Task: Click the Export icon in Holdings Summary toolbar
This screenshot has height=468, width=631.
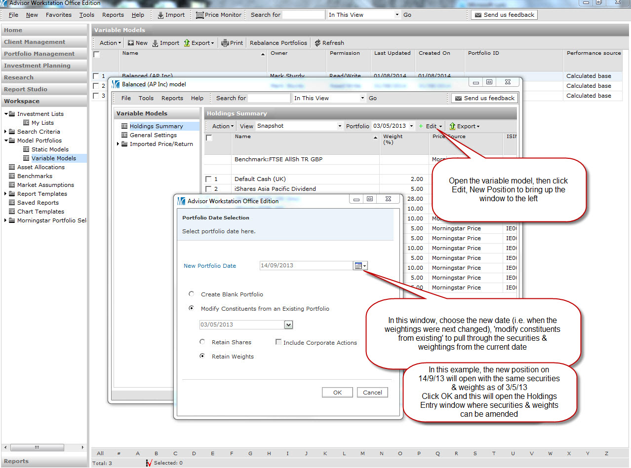Action: point(452,126)
